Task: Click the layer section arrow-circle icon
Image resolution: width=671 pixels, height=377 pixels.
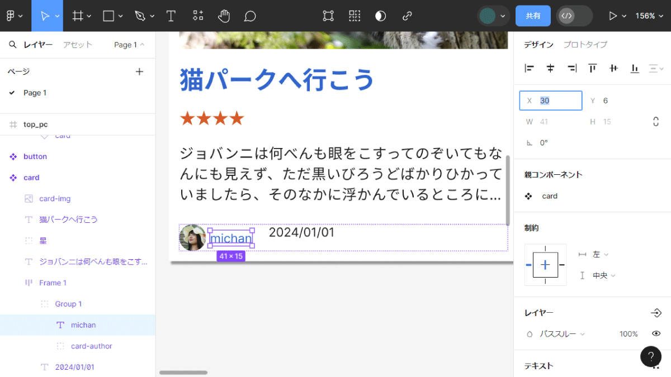Action: [656, 313]
